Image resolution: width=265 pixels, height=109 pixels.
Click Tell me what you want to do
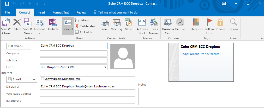[116, 12]
